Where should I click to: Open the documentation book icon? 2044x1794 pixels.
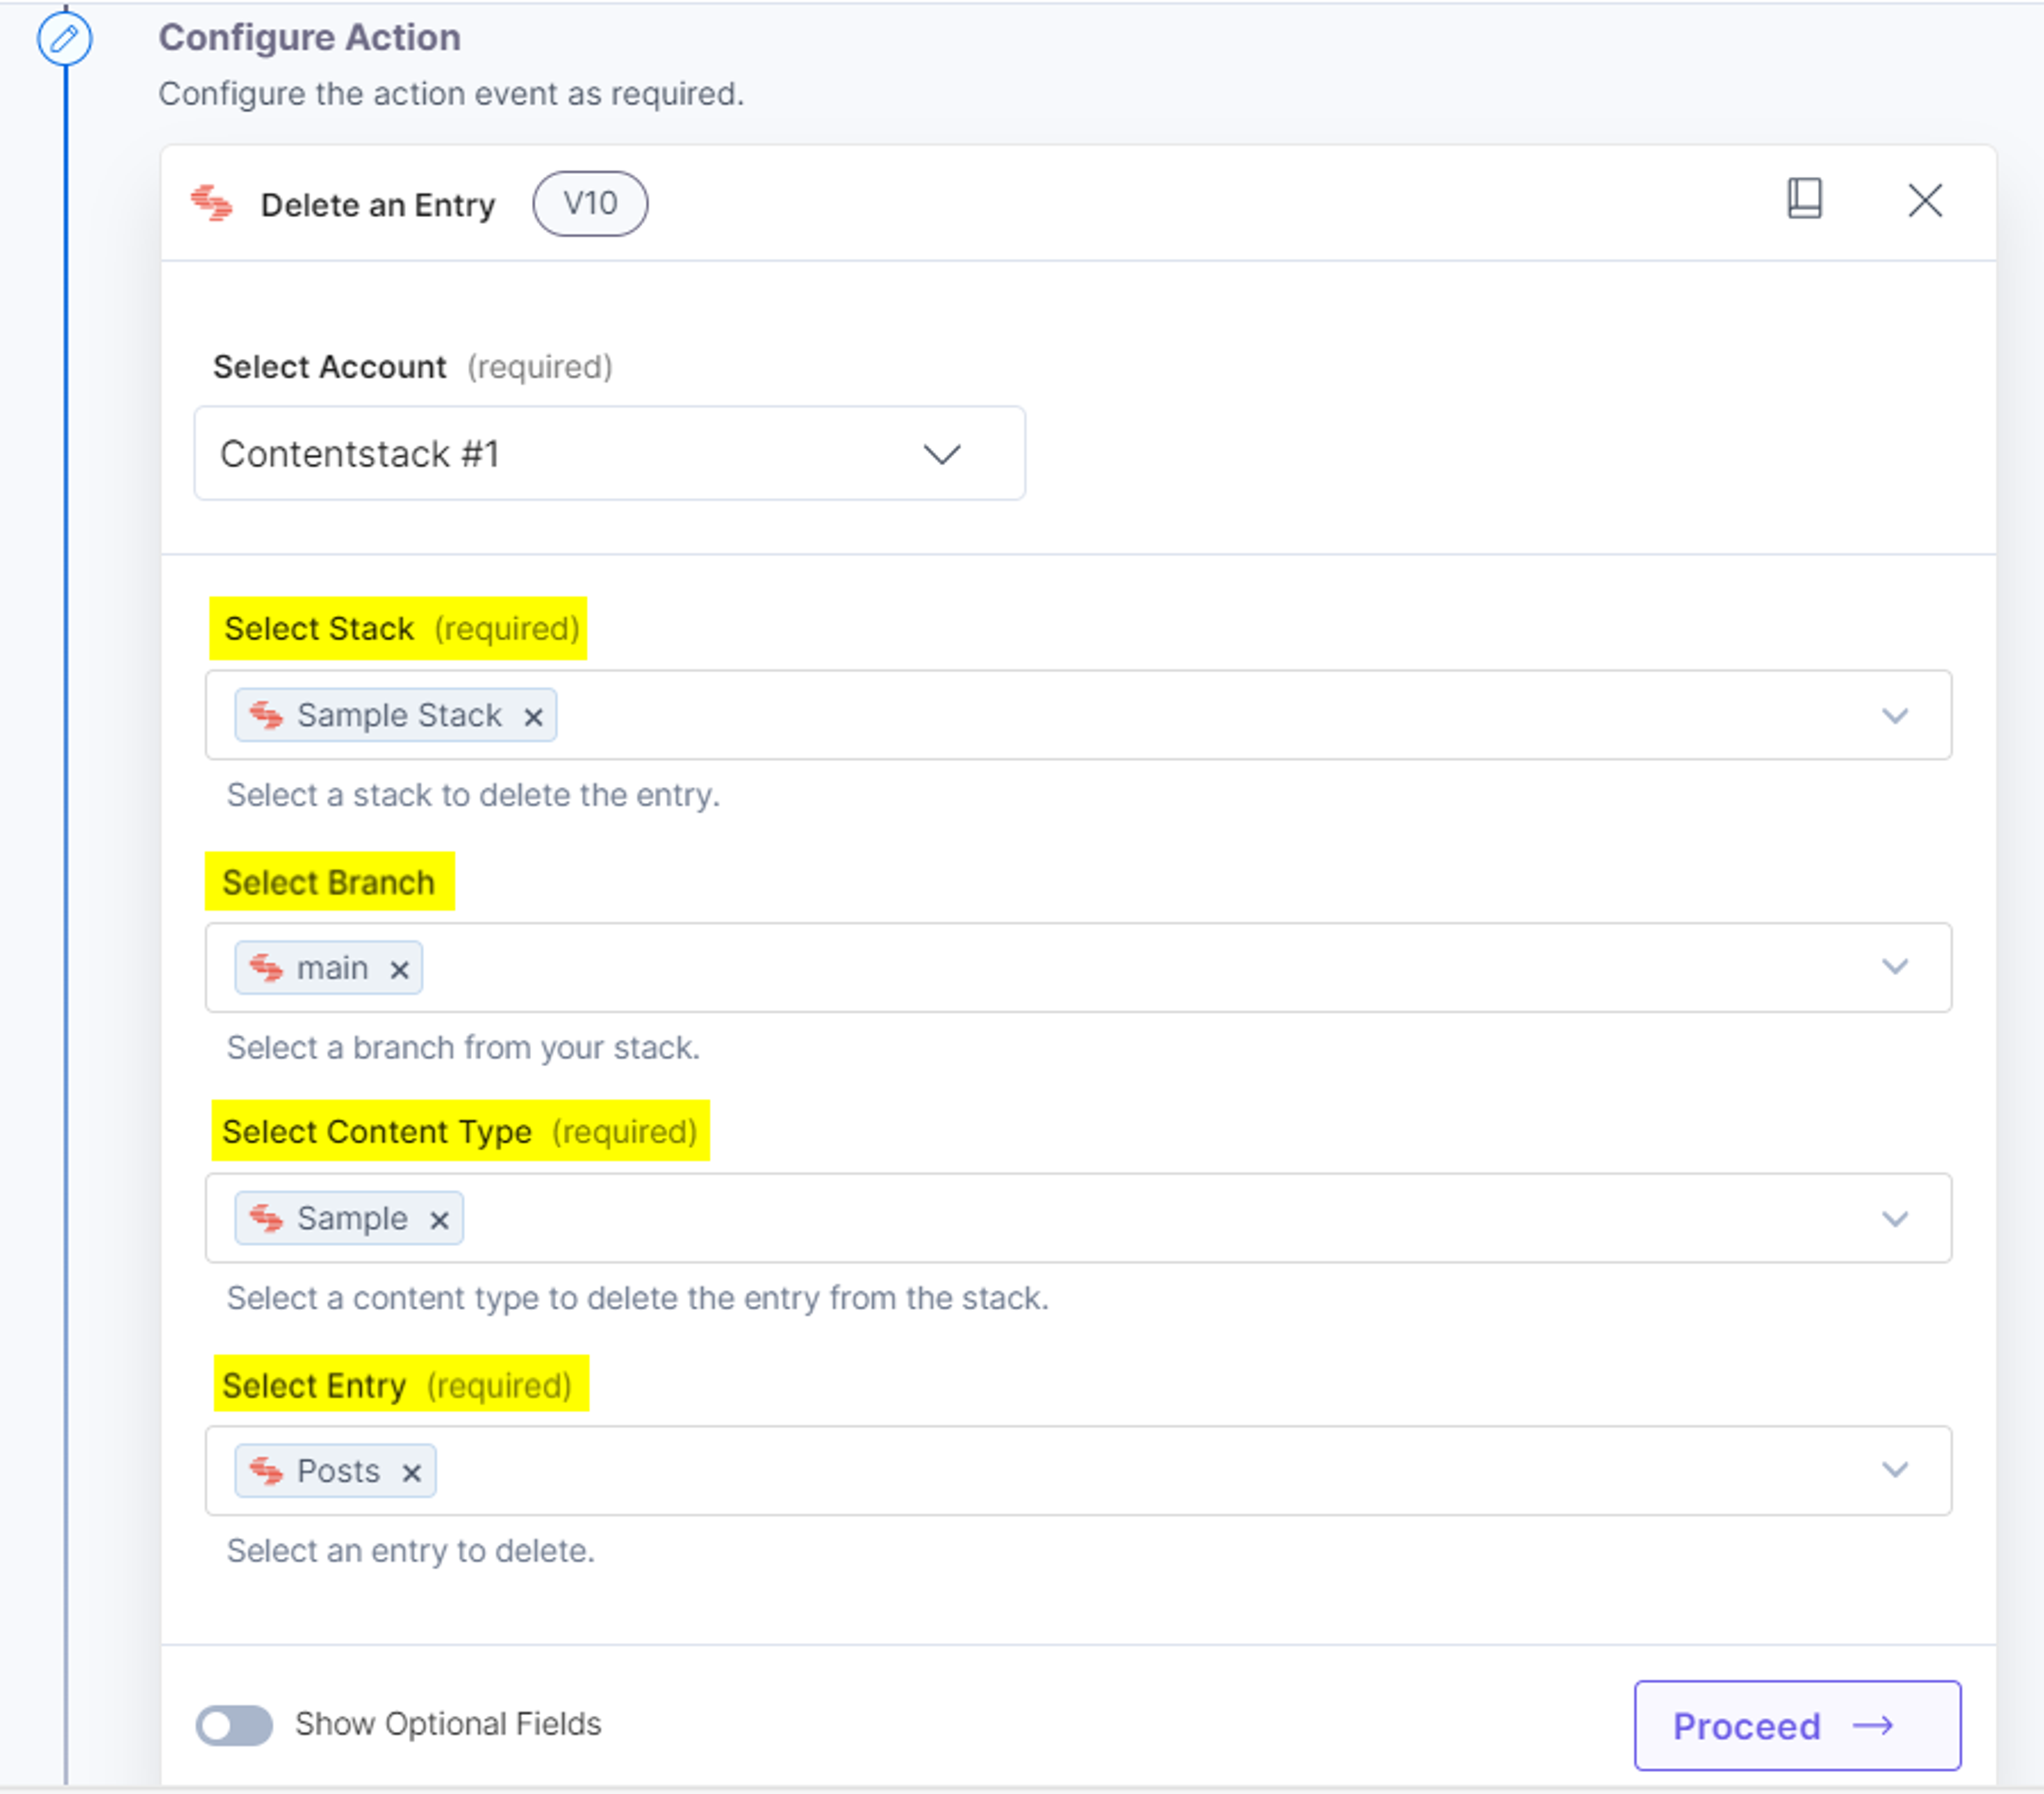(1804, 199)
